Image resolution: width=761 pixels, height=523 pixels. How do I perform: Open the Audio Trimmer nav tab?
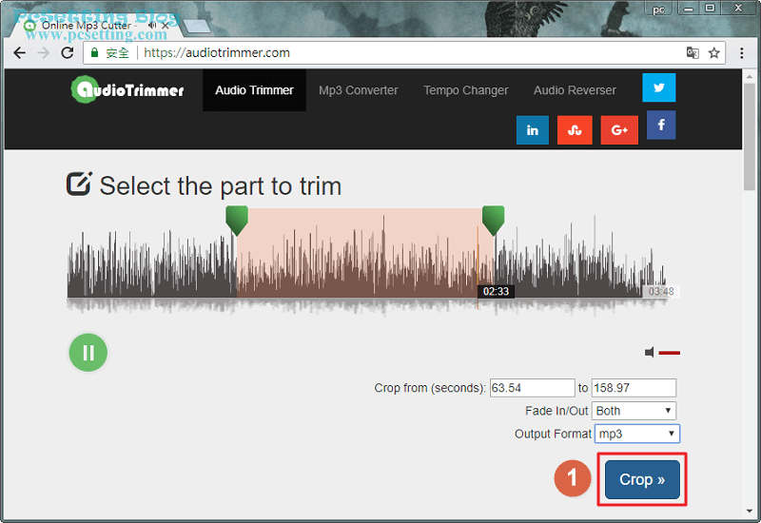click(254, 90)
